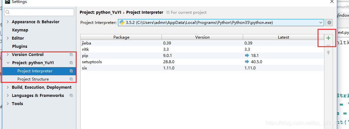This screenshot has width=349, height=129.
Task: Close the Settings dialog
Action: click(332, 2)
